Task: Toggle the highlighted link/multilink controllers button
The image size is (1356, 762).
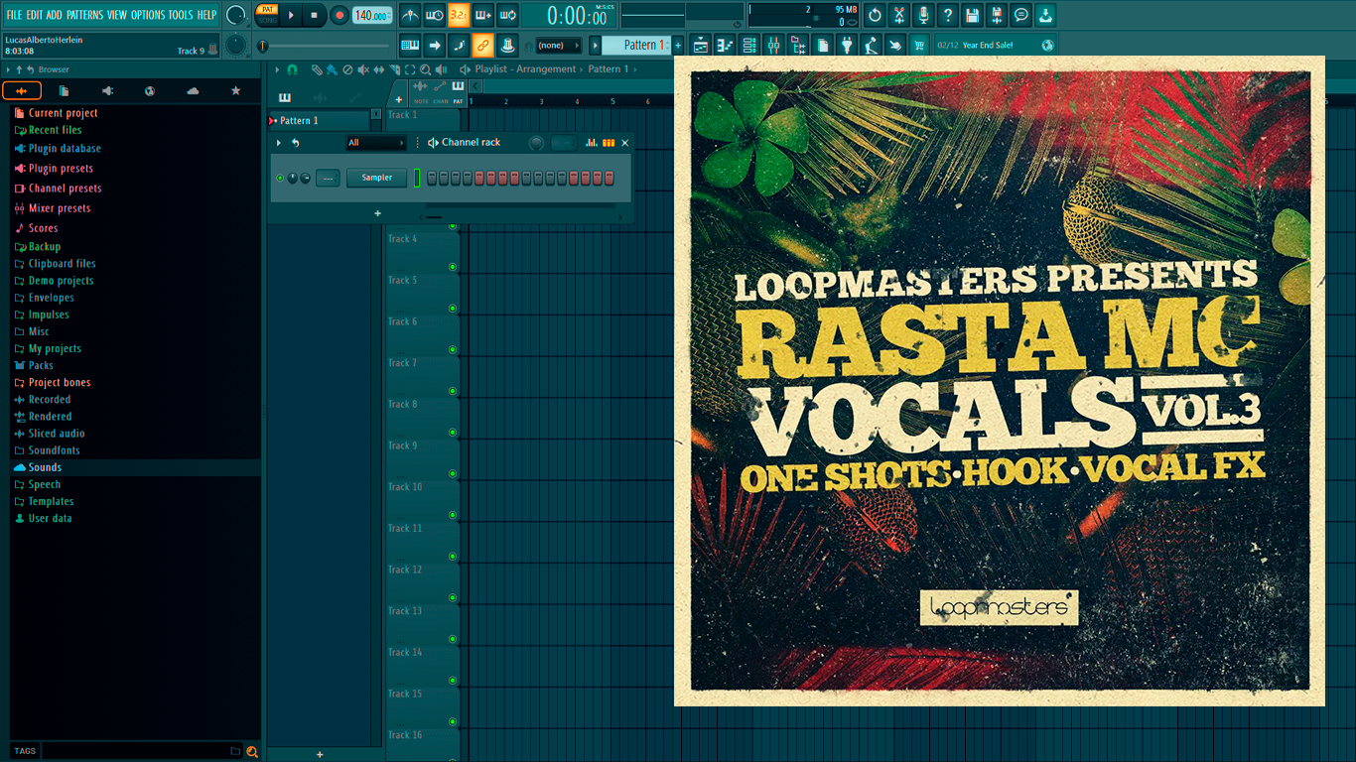Action: click(483, 45)
